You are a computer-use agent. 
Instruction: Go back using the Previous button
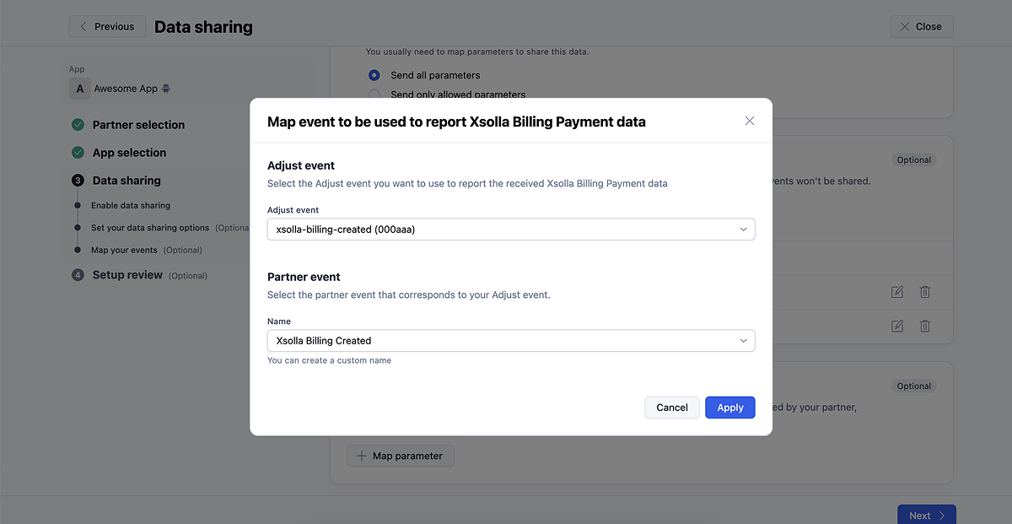point(107,27)
